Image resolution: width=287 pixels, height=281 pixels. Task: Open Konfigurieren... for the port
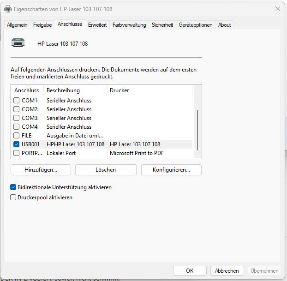(x=171, y=170)
